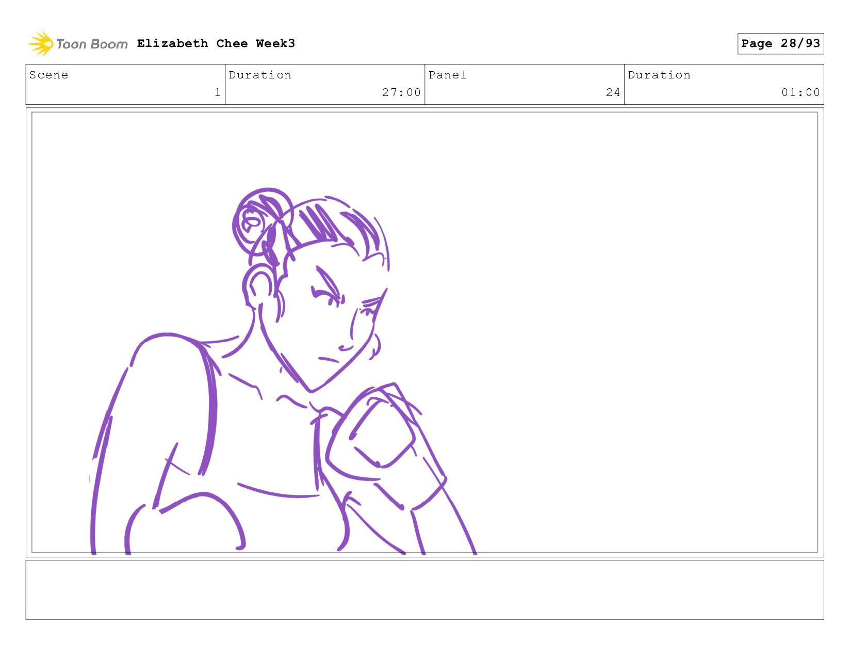Click the 'Panel' label
The image size is (851, 658).
click(448, 75)
